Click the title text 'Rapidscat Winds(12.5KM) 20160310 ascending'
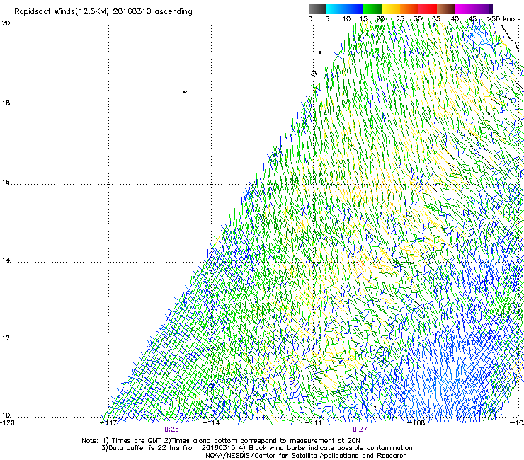The height and width of the screenshot is (460, 524). (x=103, y=12)
